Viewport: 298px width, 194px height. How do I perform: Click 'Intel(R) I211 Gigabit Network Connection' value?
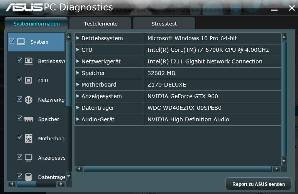pyautogui.click(x=205, y=61)
